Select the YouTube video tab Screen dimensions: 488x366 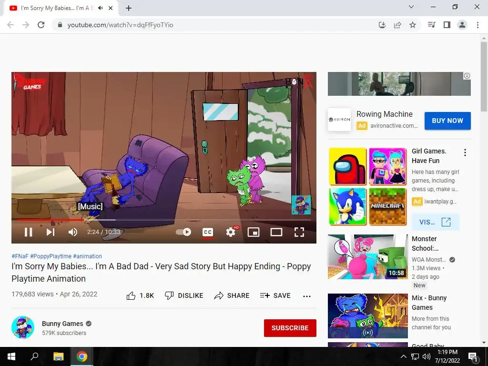61,8
